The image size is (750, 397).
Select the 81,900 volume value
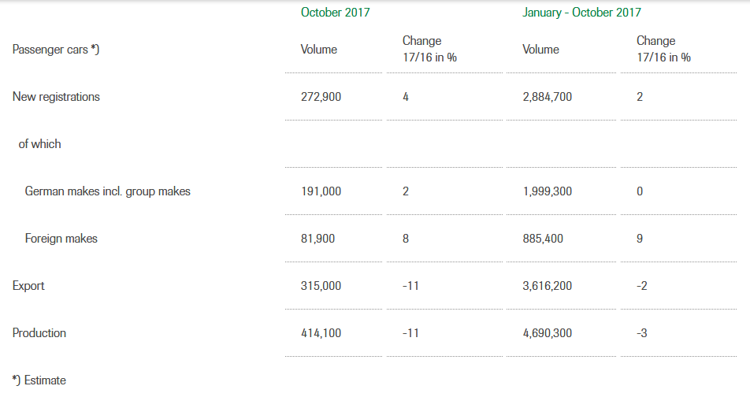(317, 239)
